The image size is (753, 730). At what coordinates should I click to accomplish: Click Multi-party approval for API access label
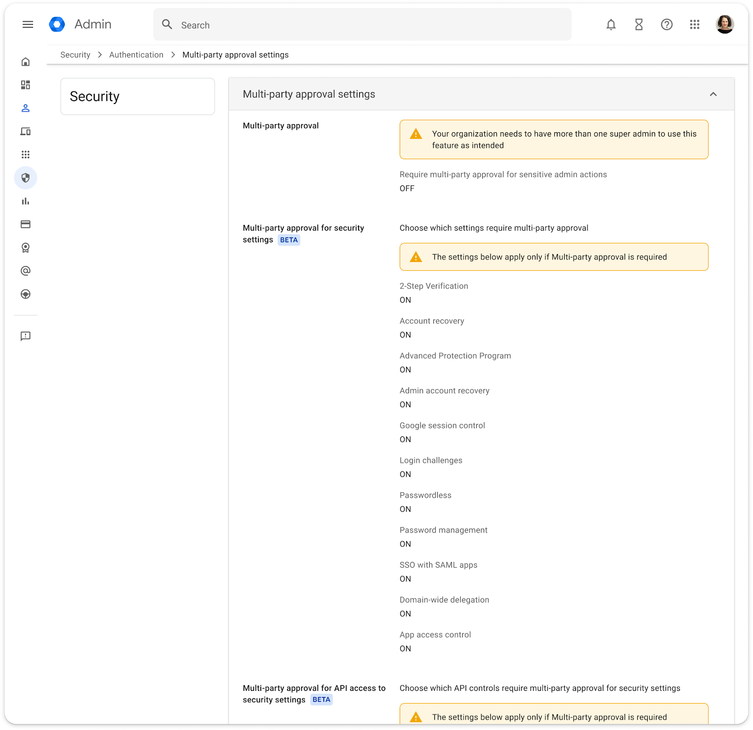[314, 694]
